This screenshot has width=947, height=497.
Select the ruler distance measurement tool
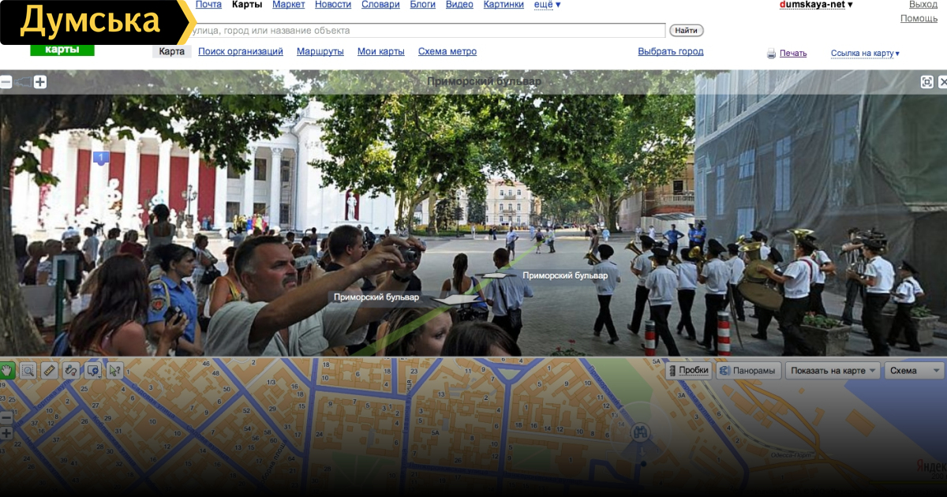pos(50,370)
